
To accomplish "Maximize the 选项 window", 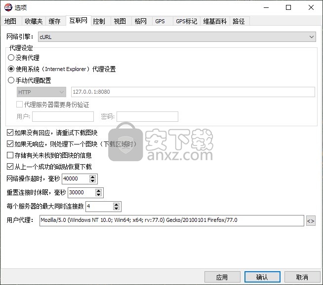I will pos(288,7).
